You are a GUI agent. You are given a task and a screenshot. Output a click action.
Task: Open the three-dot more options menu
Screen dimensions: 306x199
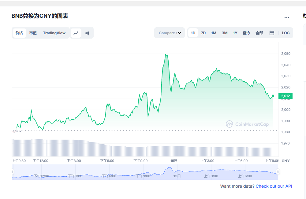[x=287, y=17]
